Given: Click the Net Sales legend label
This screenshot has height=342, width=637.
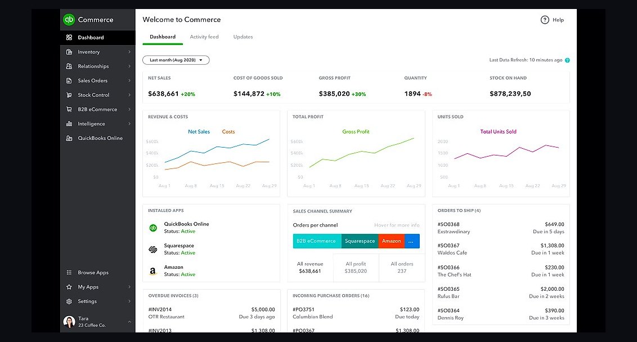Looking at the screenshot, I should click(199, 132).
